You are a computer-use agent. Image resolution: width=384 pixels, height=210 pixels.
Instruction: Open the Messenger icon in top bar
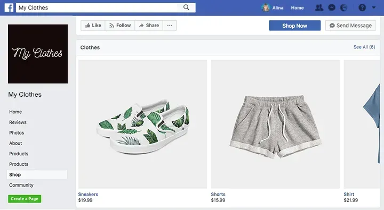[332, 8]
